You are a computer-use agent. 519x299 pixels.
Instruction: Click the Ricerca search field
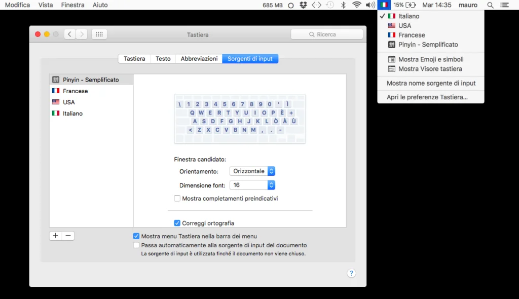pos(327,34)
